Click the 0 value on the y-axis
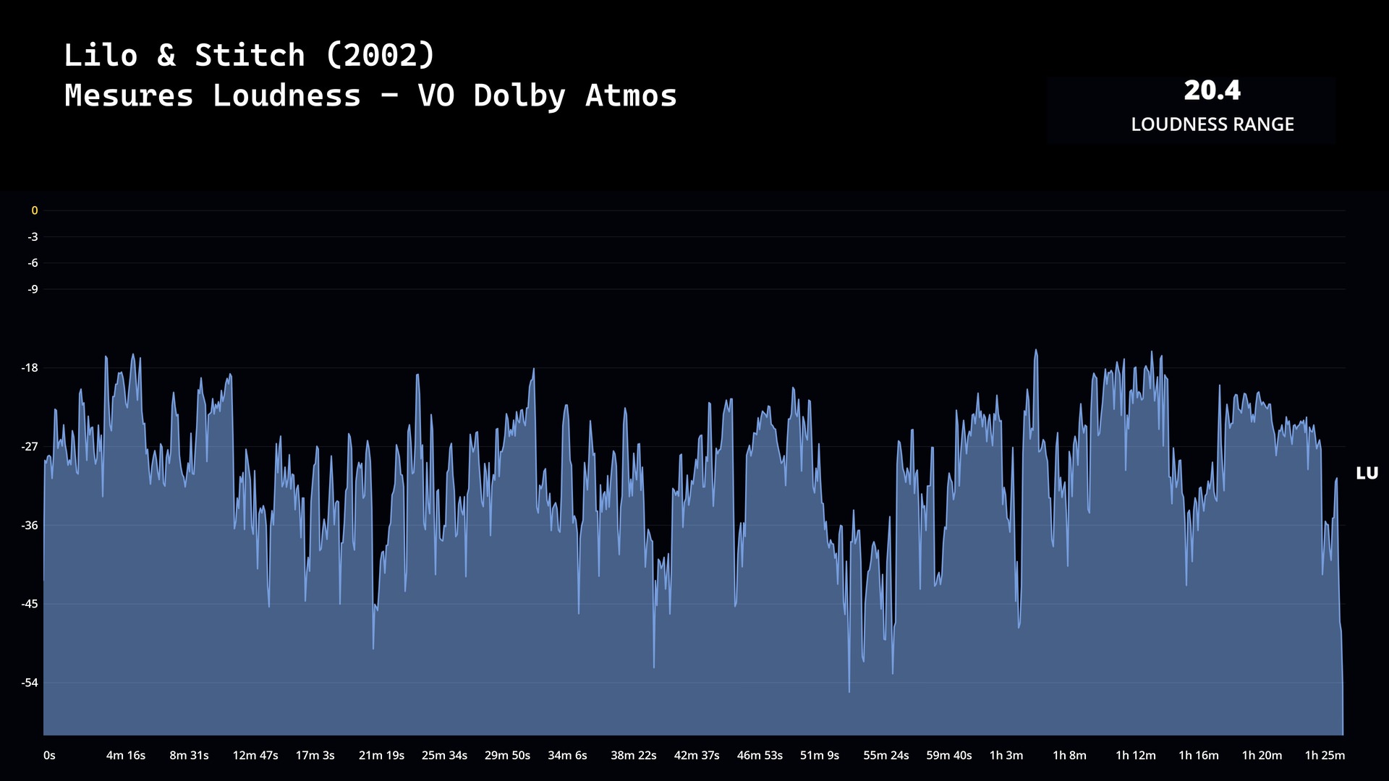This screenshot has height=781, width=1389. pyautogui.click(x=34, y=210)
